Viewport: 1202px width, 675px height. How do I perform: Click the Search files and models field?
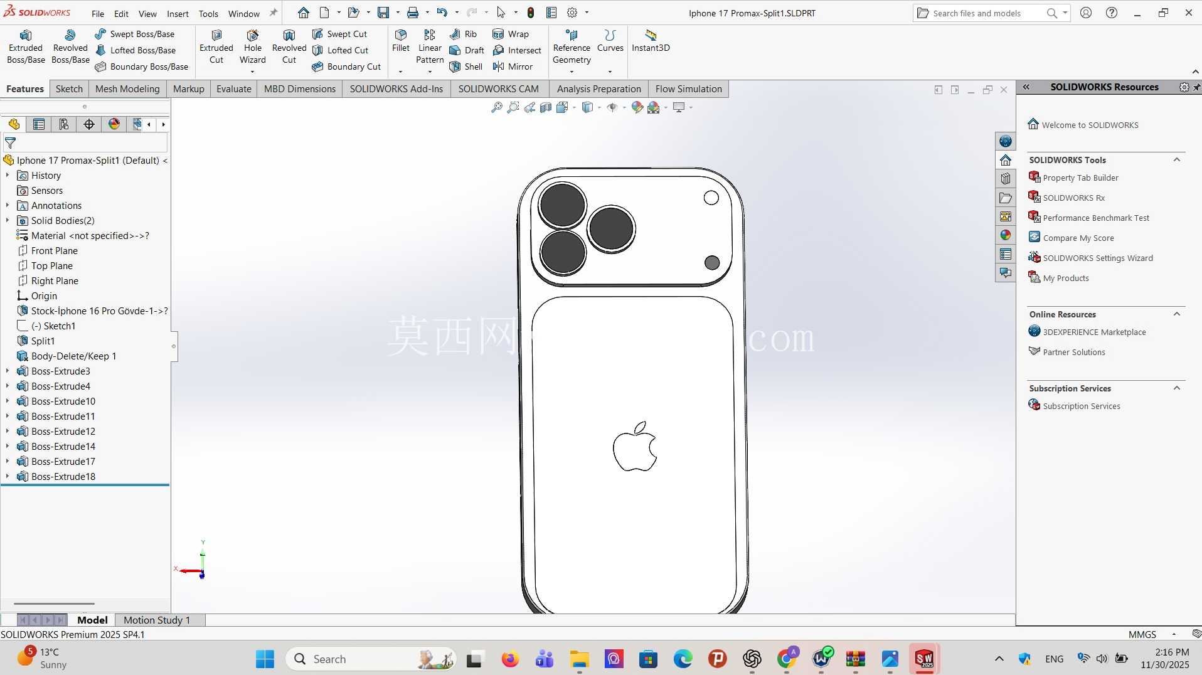[x=986, y=13]
